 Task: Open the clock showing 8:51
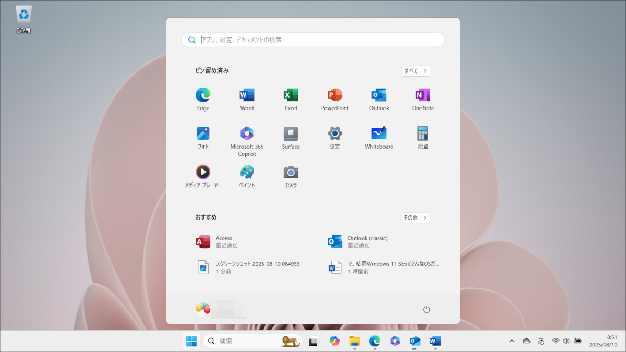point(604,341)
